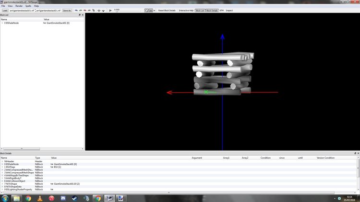Open Discord from taskbar

63,198
